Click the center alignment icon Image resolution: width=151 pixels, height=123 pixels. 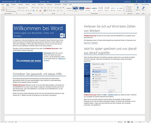click(x=47, y=11)
